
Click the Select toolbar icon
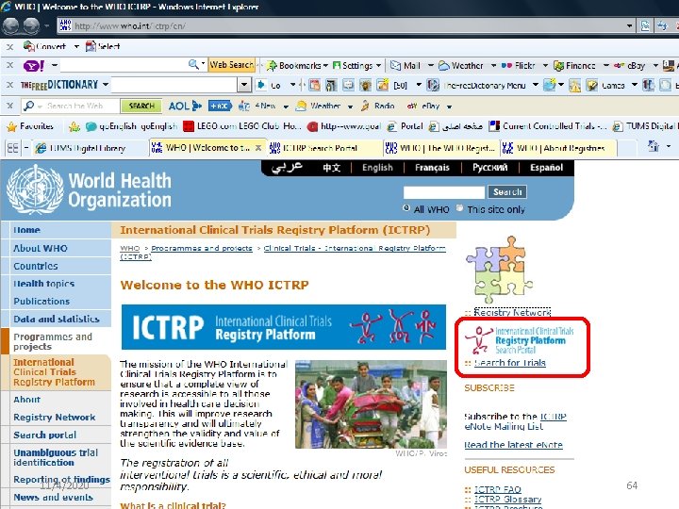91,46
